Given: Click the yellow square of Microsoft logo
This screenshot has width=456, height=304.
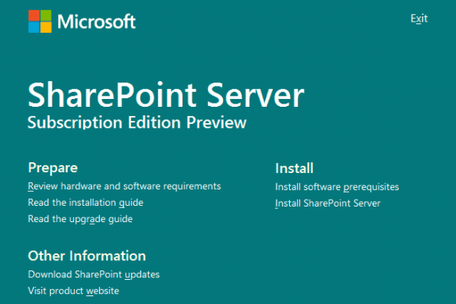Looking at the screenshot, I should [x=46, y=27].
